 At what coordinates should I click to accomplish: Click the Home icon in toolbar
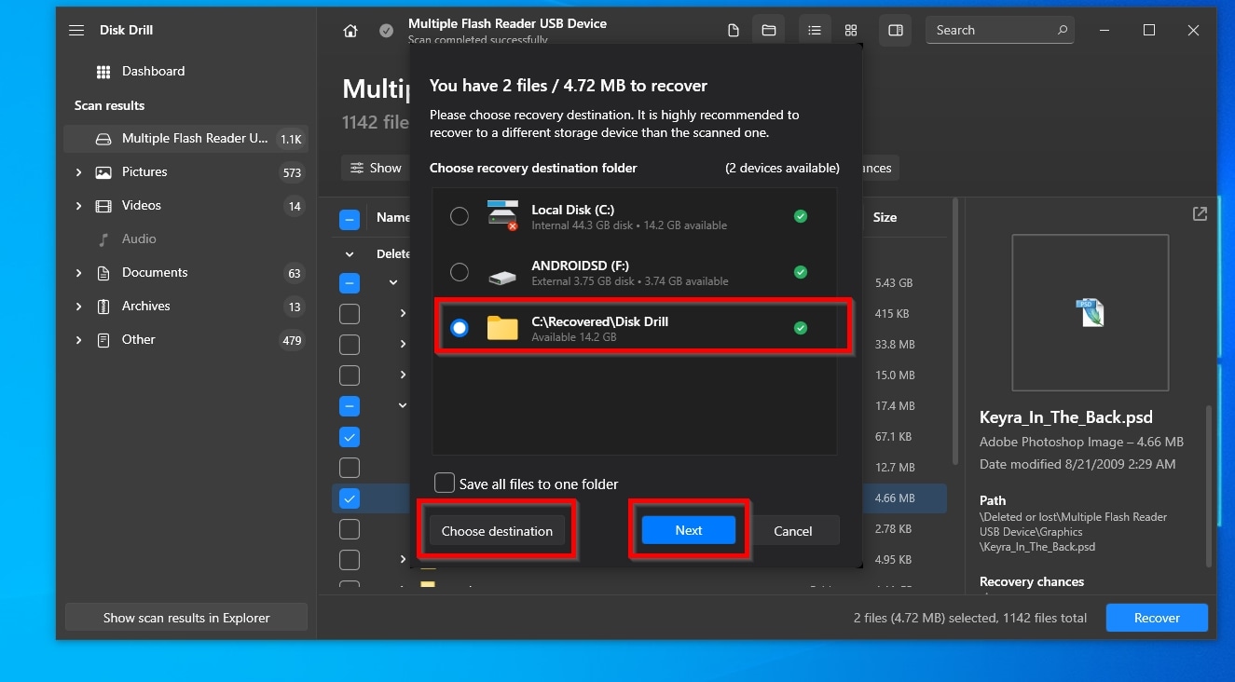pyautogui.click(x=350, y=31)
